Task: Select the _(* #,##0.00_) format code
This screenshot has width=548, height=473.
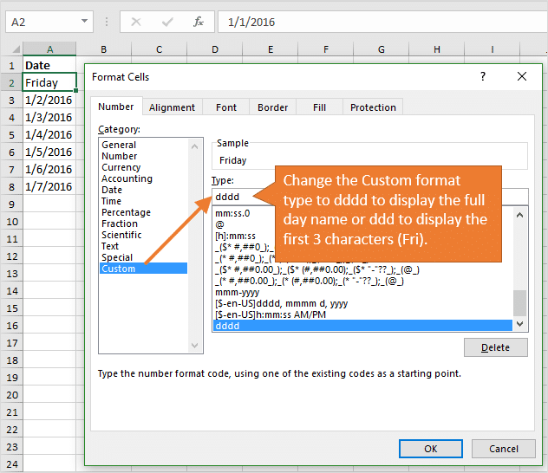Action: click(x=310, y=281)
